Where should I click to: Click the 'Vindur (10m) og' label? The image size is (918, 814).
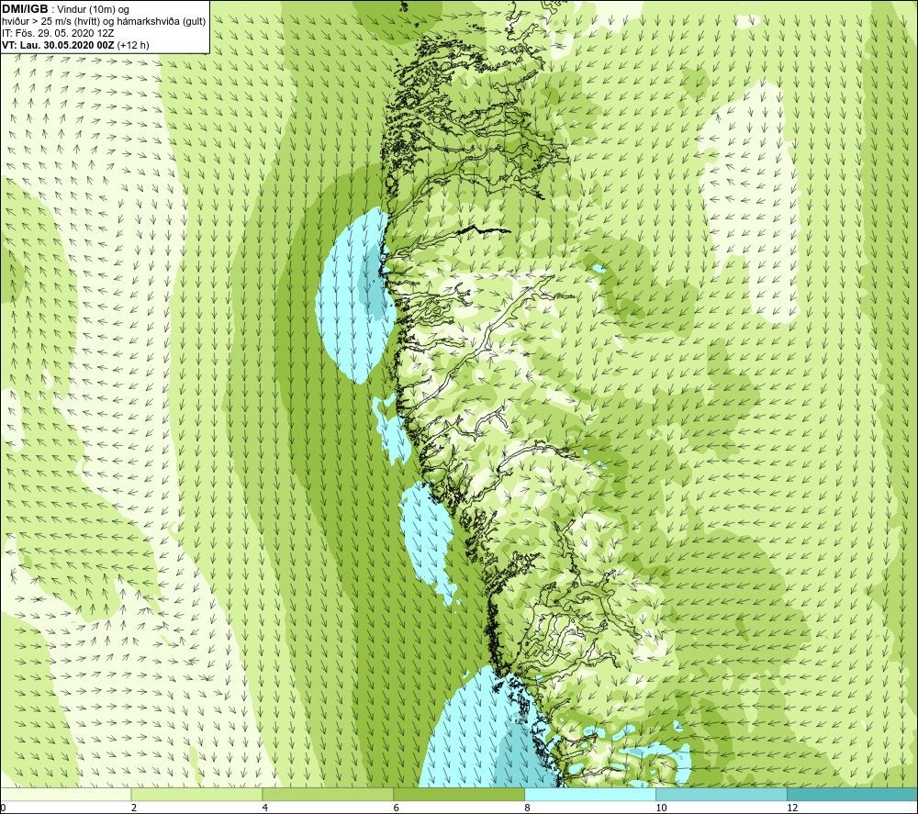(x=94, y=9)
